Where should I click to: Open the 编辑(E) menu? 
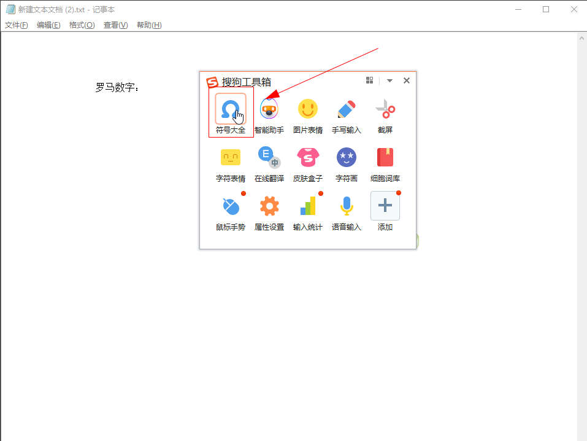pyautogui.click(x=48, y=25)
